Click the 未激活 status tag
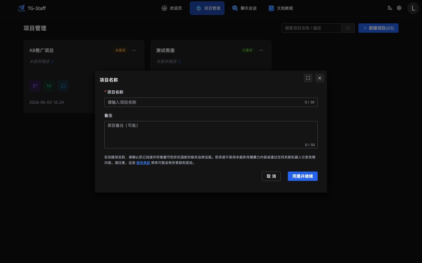 [x=120, y=50]
